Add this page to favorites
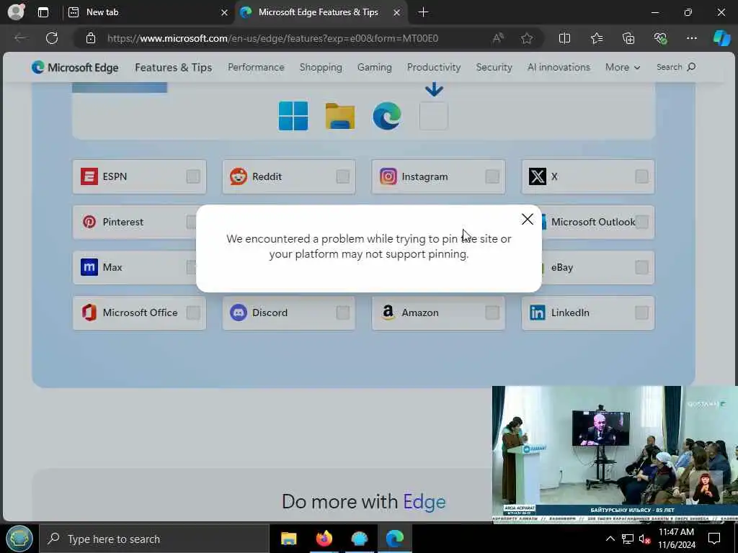This screenshot has height=553, width=738. tap(527, 38)
